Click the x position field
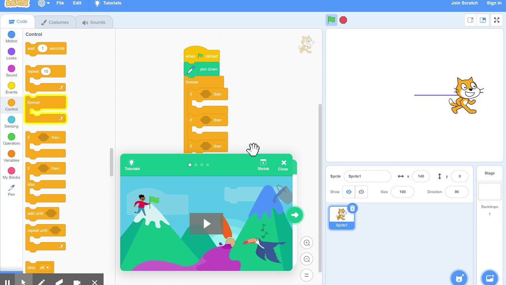This screenshot has height=285, width=506. (x=421, y=176)
